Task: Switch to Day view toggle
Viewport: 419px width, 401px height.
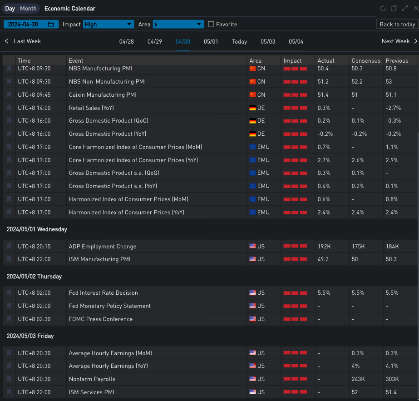Action: point(10,9)
